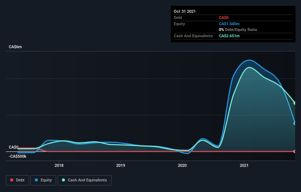
Task: Click the 2021 axis label
Action: (244, 165)
